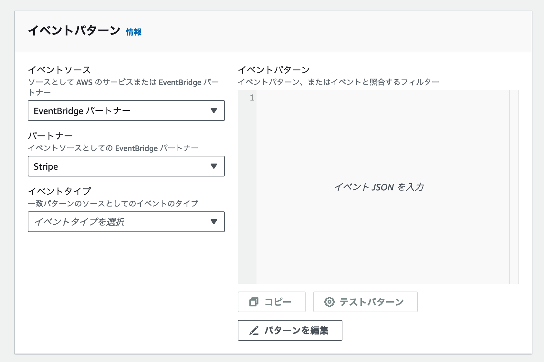Open the イベントタイプを選択 dropdown
The image size is (544, 362).
point(126,222)
